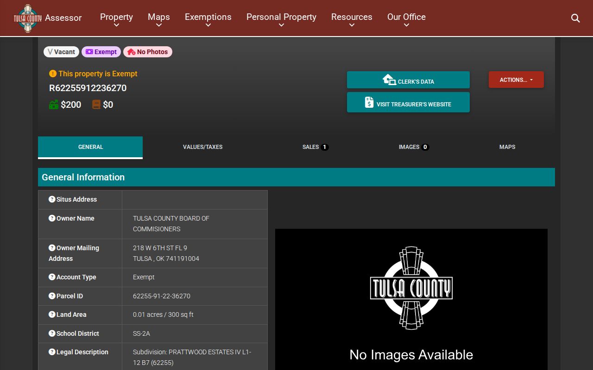Click the Situs Address help icon
The height and width of the screenshot is (370, 593).
pyautogui.click(x=52, y=199)
